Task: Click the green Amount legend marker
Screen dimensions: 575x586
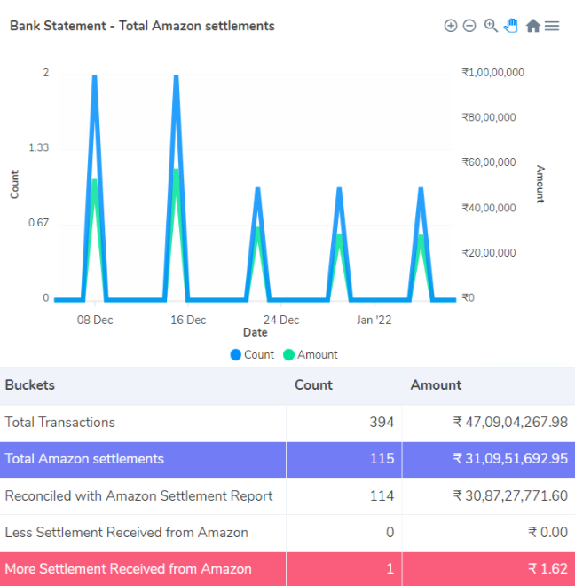Action: click(x=288, y=354)
